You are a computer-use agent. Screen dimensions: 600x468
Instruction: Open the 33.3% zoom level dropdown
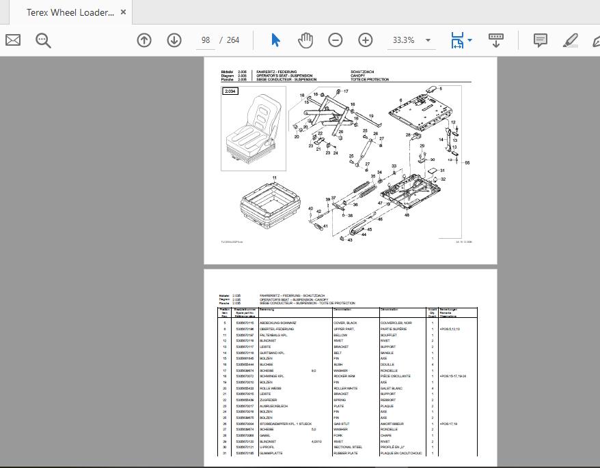pyautogui.click(x=410, y=40)
